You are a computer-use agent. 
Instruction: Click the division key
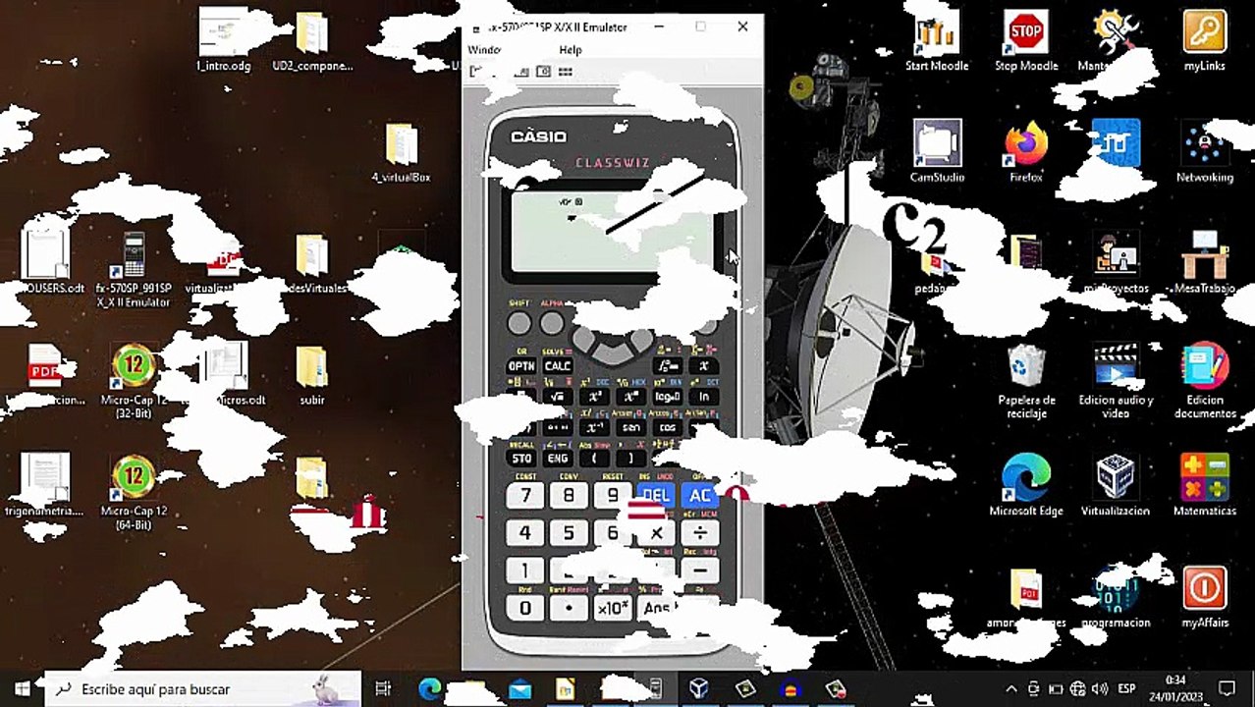pos(700,533)
